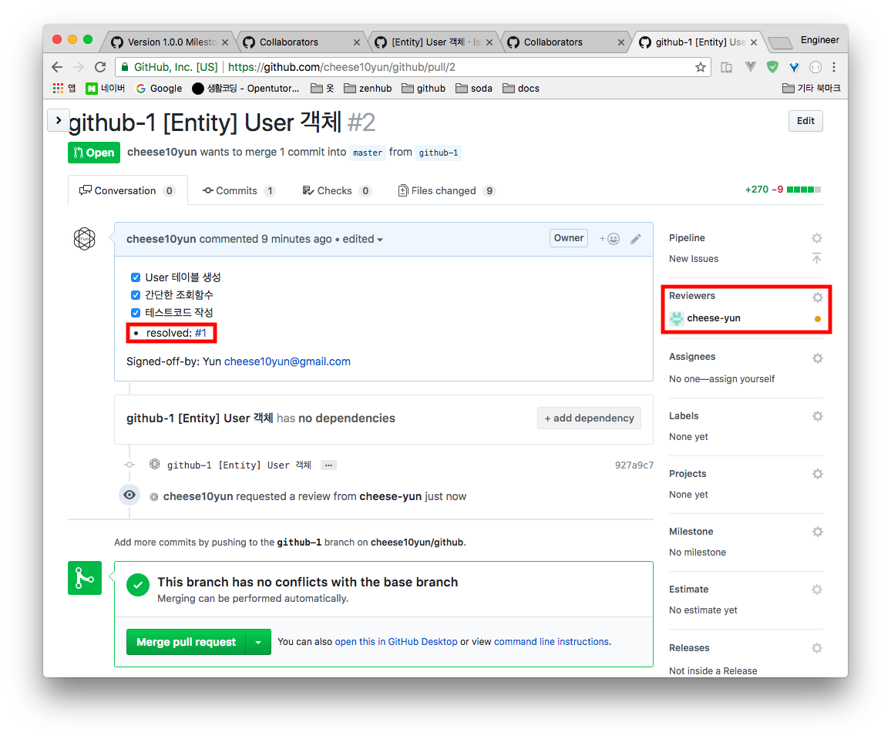Click the Edit title button
This screenshot has height=739, width=891.
[x=805, y=120]
